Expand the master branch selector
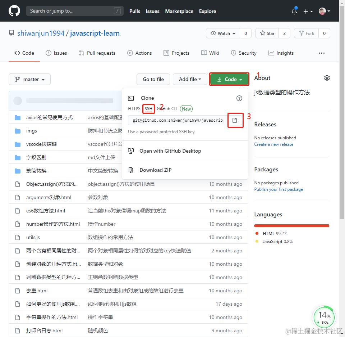345x337 pixels. click(x=30, y=79)
